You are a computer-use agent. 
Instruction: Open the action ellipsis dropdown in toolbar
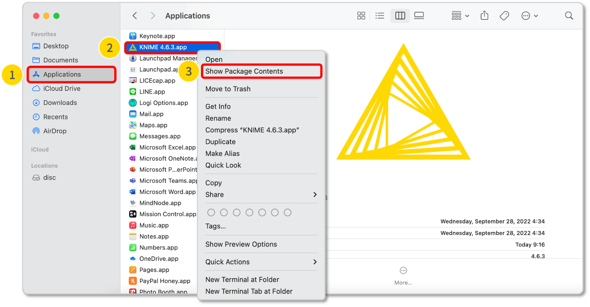coord(529,16)
